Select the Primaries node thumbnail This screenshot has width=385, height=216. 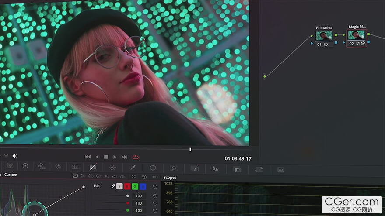pos(324,36)
